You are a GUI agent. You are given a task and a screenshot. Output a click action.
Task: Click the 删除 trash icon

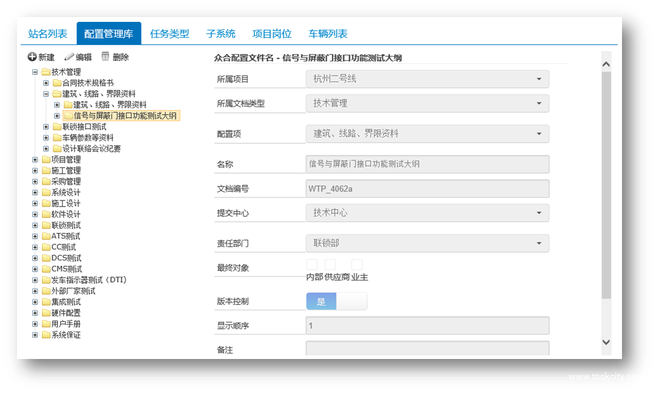tap(106, 56)
